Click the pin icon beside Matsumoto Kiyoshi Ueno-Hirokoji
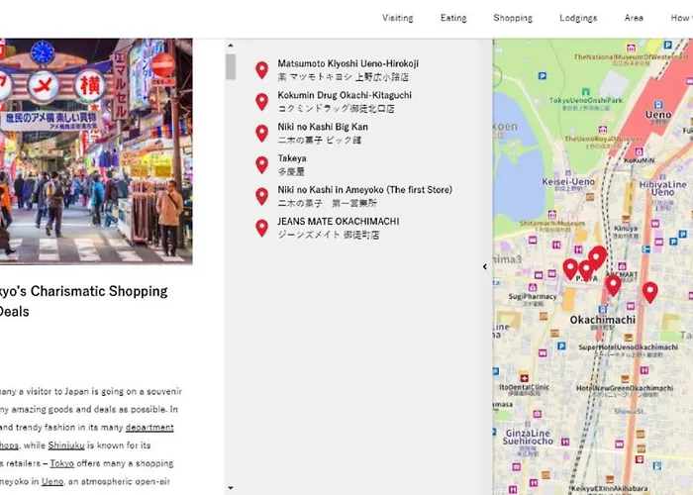 click(261, 70)
